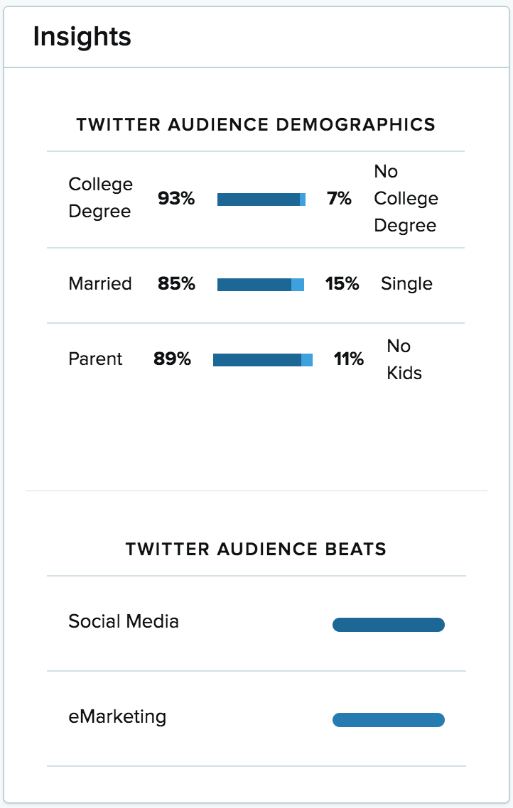
Task: Select the TWITTER AUDIENCE BEATS heading
Action: coord(256,549)
